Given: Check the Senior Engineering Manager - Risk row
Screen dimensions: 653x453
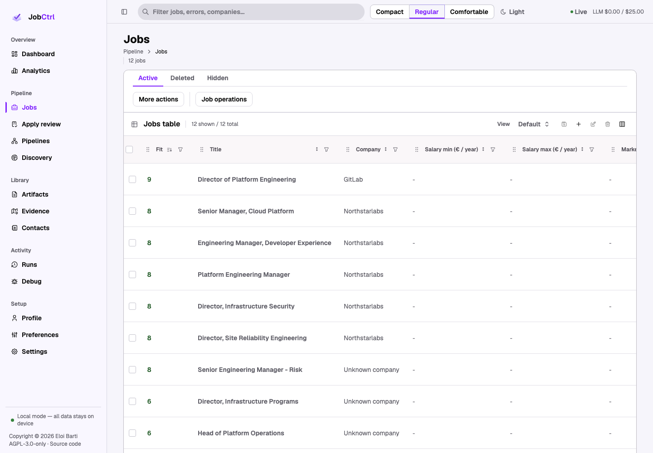Looking at the screenshot, I should [x=132, y=370].
